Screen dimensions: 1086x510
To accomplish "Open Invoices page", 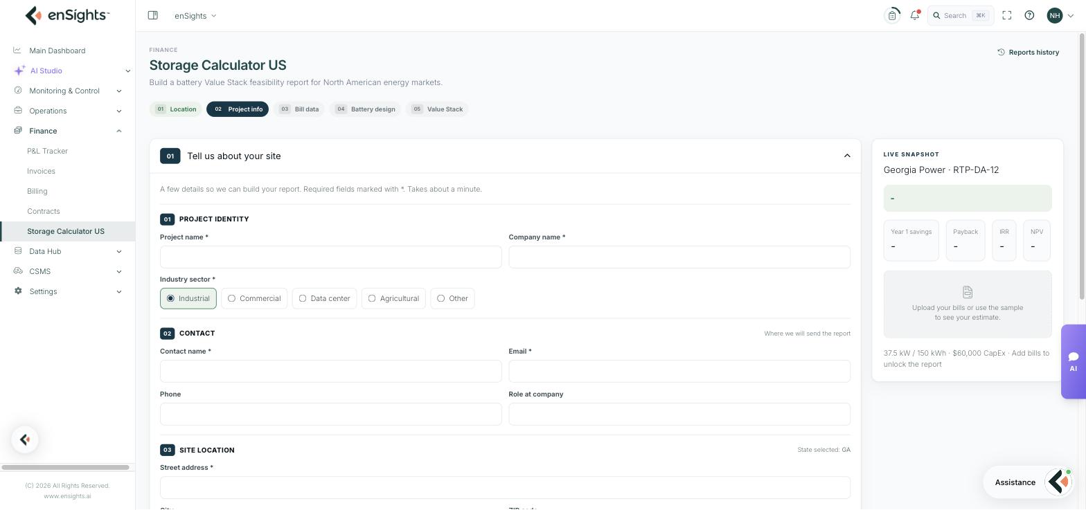I will point(41,171).
